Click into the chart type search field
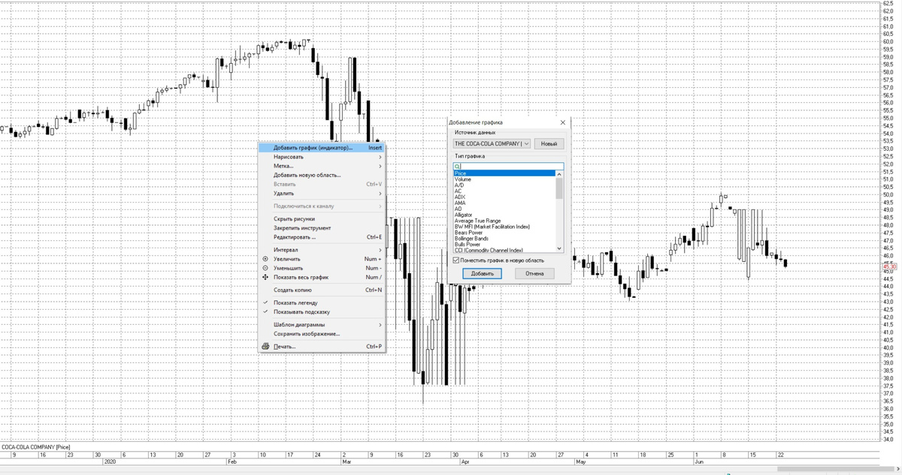 (x=508, y=167)
